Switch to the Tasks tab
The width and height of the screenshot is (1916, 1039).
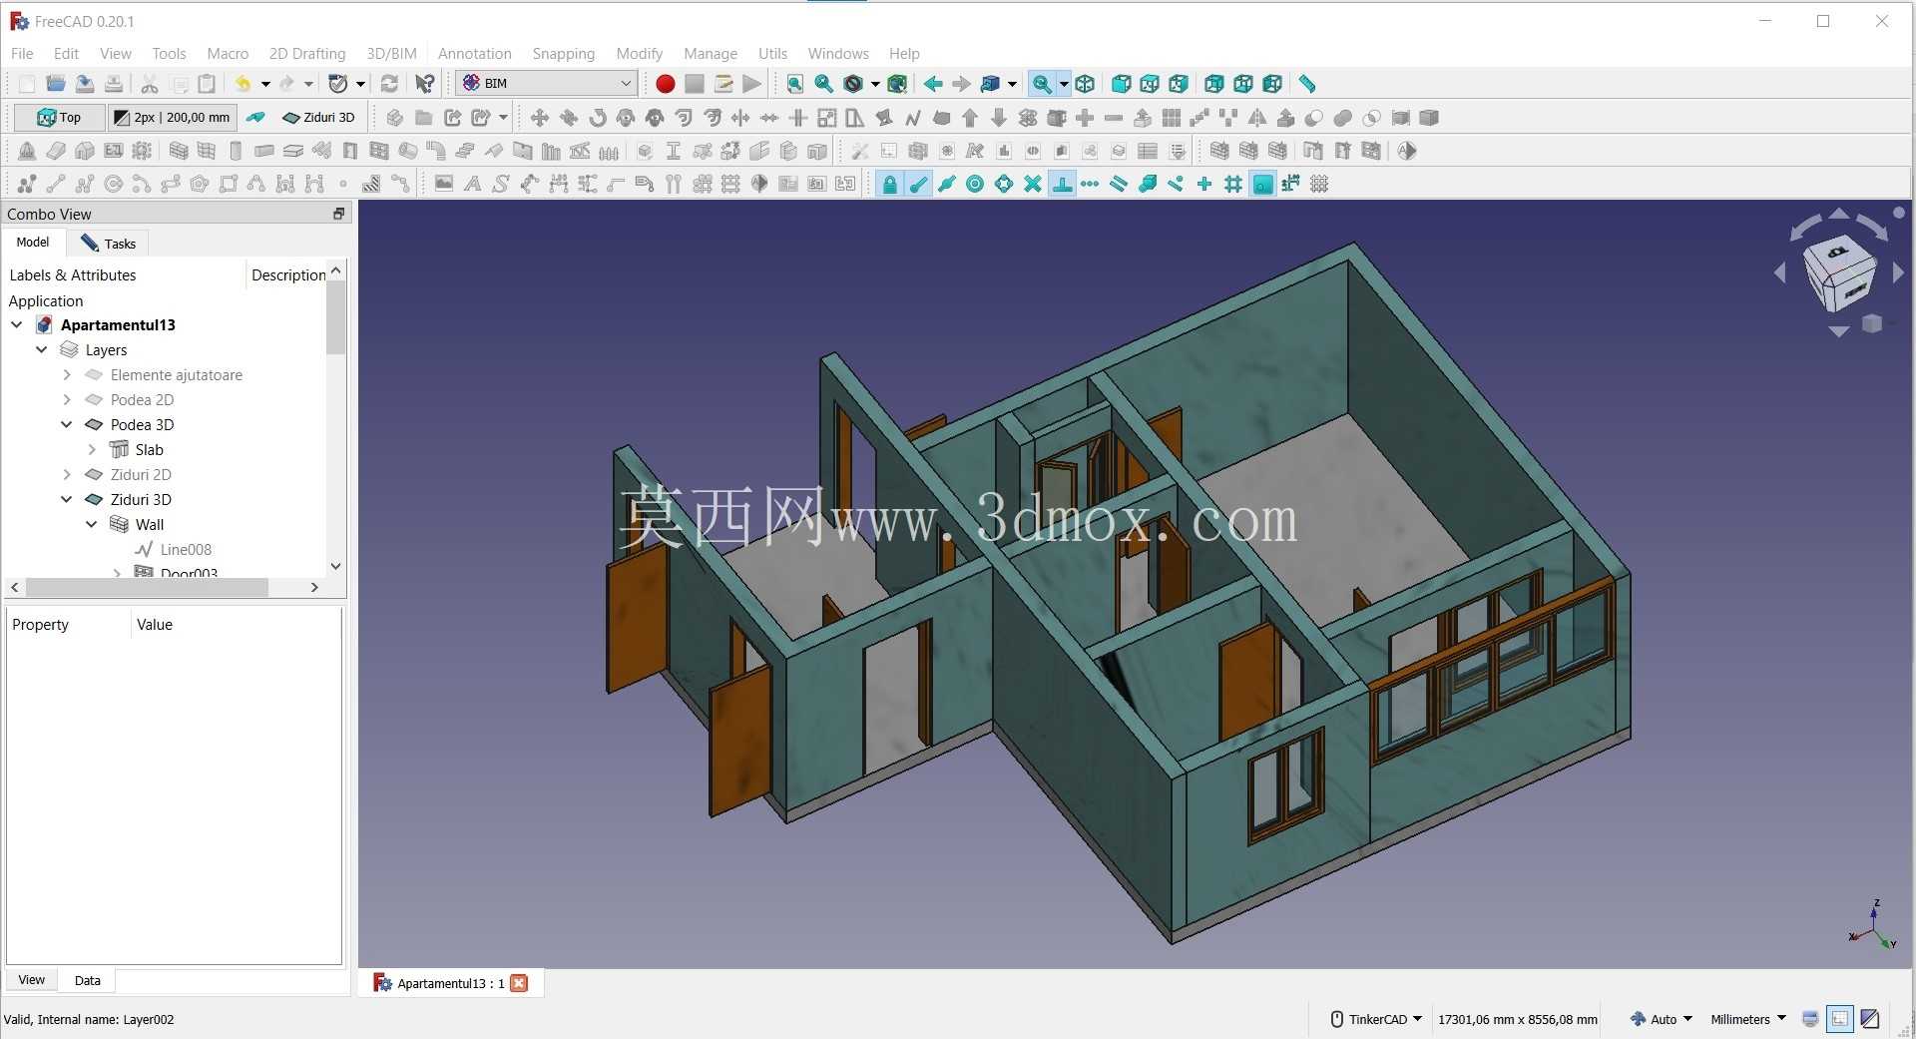click(x=109, y=244)
